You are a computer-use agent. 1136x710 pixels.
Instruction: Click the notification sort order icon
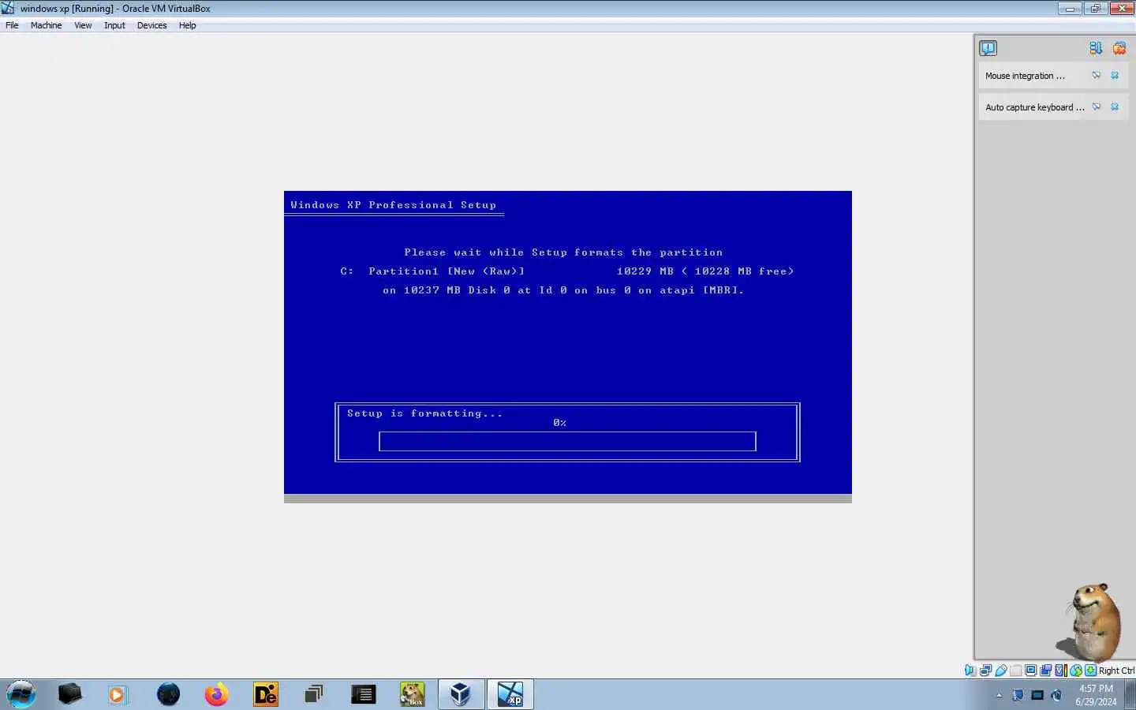click(1096, 48)
